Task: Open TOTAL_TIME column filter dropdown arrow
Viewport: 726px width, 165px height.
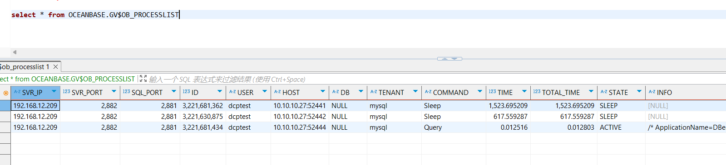Action: click(591, 92)
